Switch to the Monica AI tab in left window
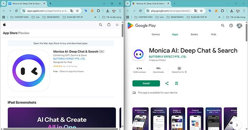 (26, 3)
